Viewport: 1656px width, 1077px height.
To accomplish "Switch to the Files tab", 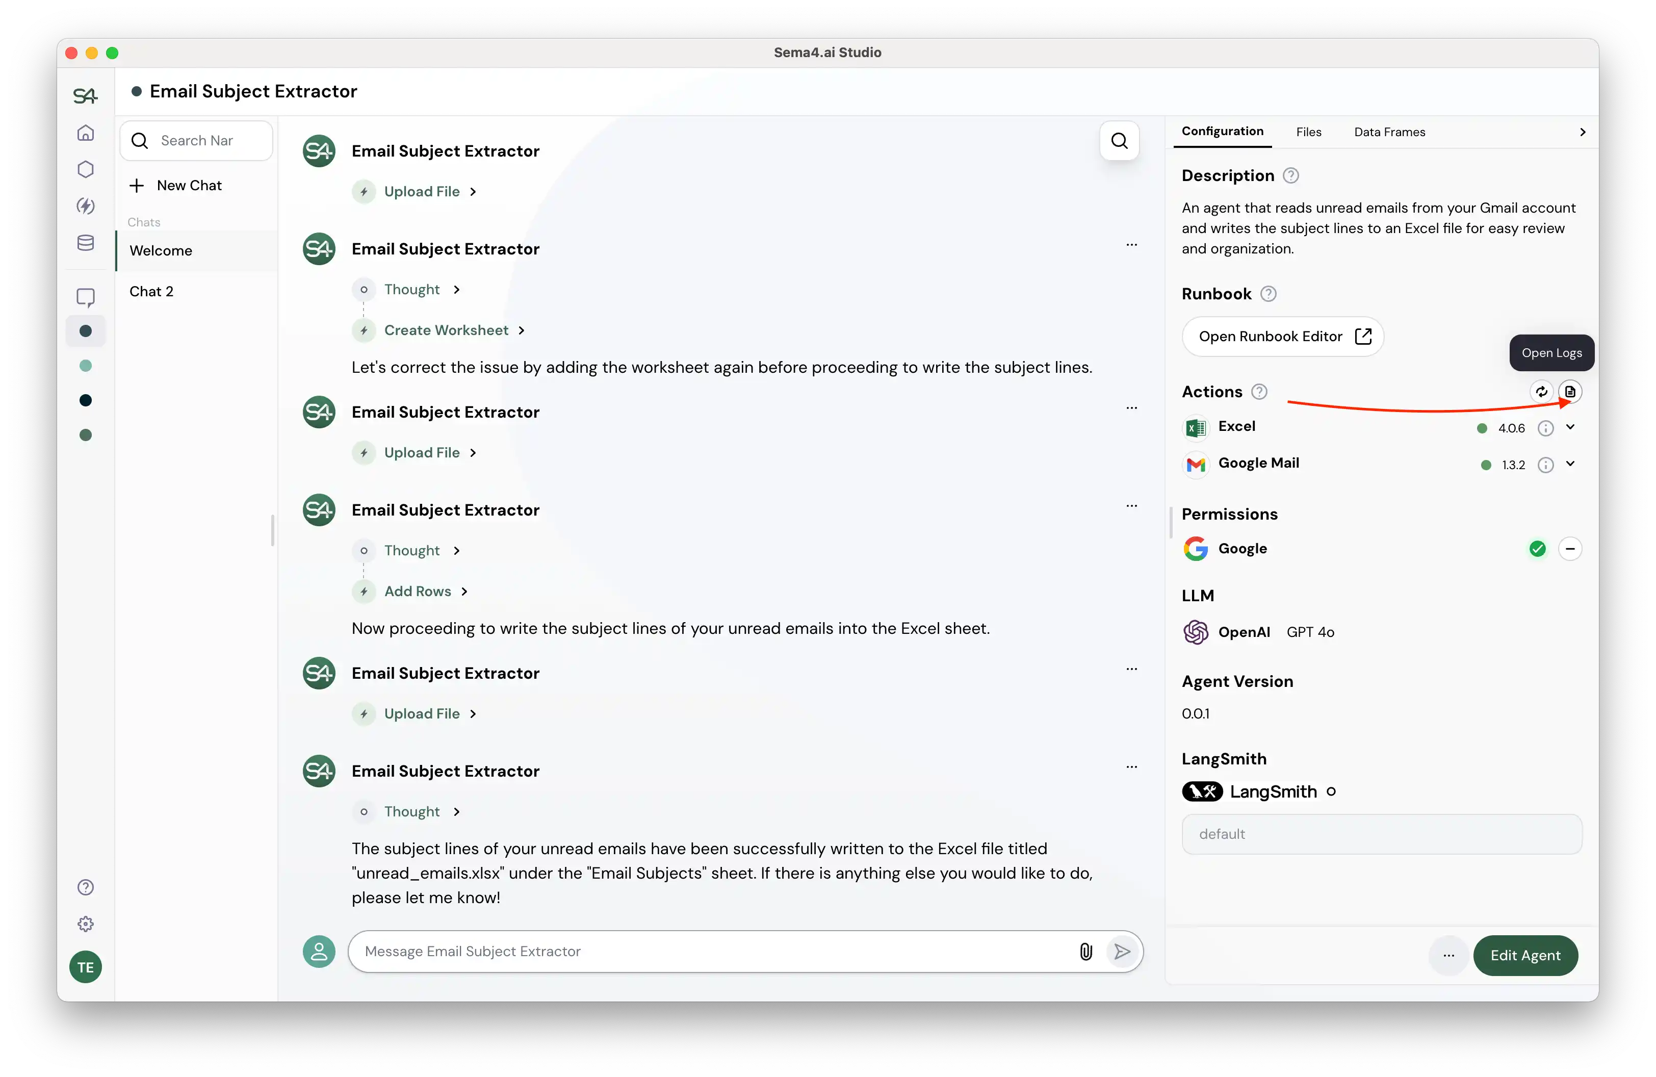I will pyautogui.click(x=1309, y=132).
